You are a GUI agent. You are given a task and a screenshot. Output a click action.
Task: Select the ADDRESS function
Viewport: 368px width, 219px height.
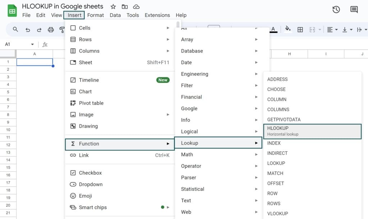point(312,79)
